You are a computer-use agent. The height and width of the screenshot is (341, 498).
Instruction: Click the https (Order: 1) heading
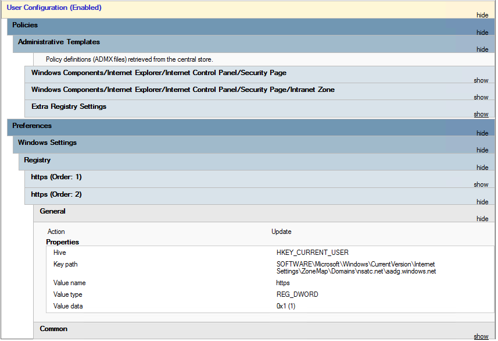click(x=56, y=177)
